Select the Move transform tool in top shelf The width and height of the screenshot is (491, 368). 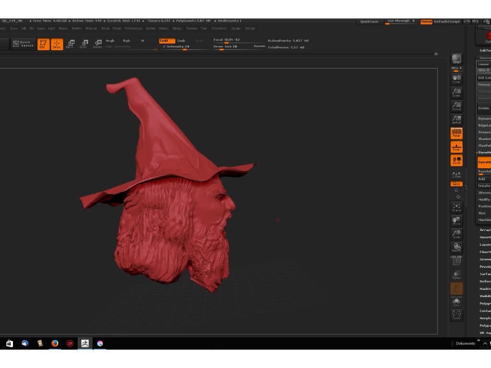pyautogui.click(x=70, y=44)
